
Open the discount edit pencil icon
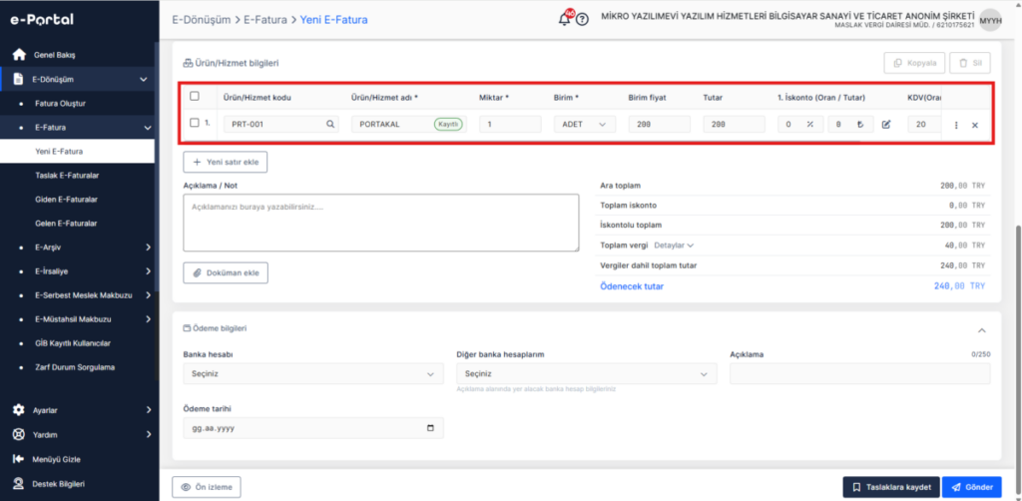point(886,125)
